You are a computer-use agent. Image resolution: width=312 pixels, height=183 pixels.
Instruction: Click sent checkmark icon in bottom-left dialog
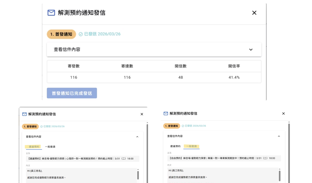tap(41, 126)
